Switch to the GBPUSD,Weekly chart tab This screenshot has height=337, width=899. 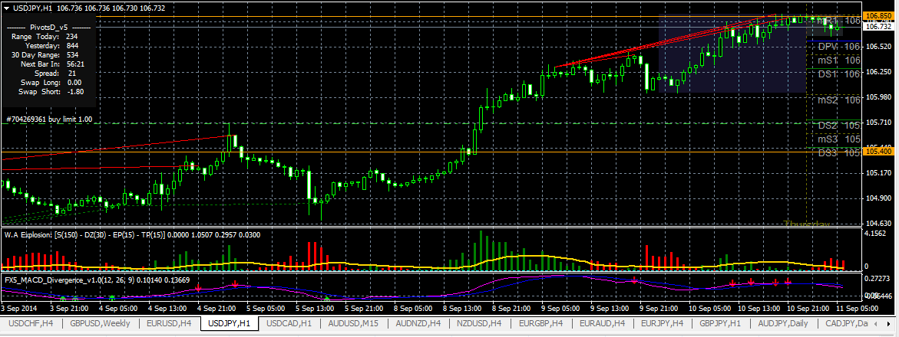coord(100,323)
